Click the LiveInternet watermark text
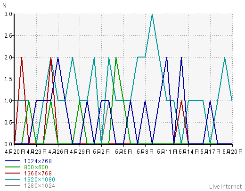This screenshot has height=191, width=245. pos(226,187)
